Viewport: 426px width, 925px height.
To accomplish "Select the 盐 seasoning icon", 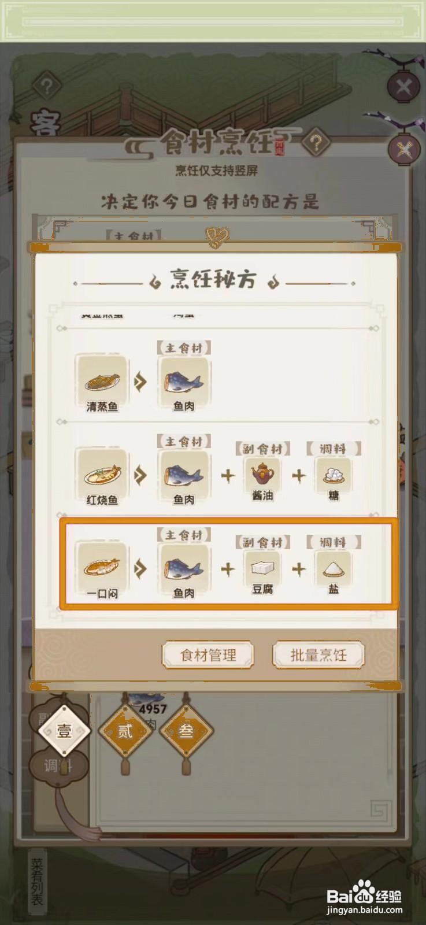I will (334, 568).
